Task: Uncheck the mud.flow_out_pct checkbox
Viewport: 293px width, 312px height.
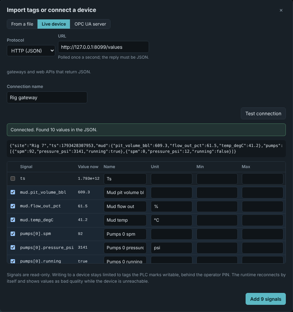Action: 13,206
